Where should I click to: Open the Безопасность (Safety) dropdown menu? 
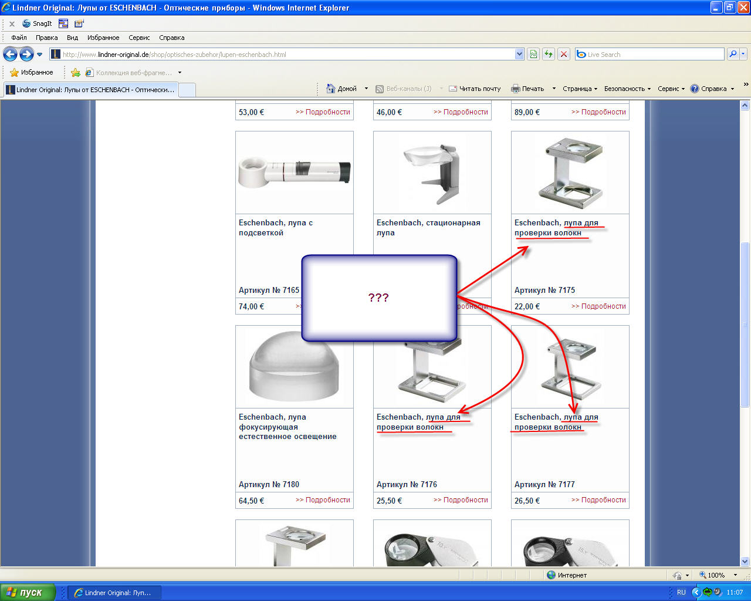click(627, 89)
